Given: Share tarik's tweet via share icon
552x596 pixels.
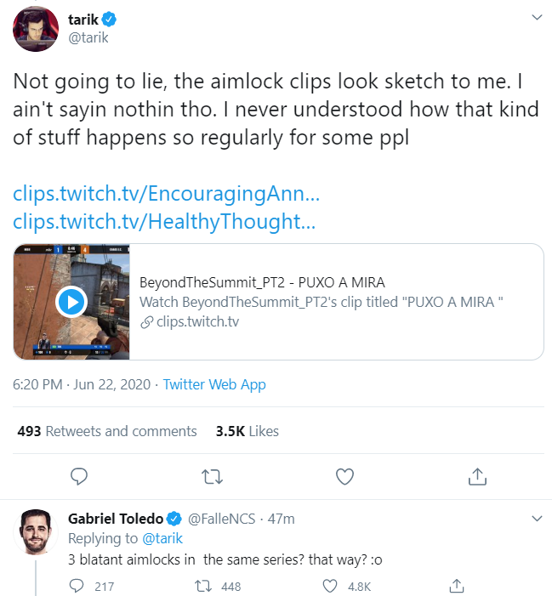Looking at the screenshot, I should pos(477,475).
